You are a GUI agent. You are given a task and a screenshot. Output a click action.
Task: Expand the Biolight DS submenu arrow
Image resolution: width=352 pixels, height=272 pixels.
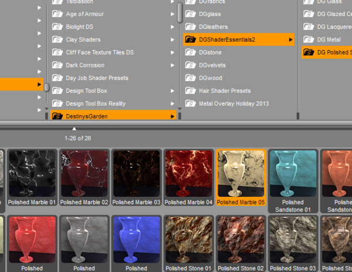point(172,27)
